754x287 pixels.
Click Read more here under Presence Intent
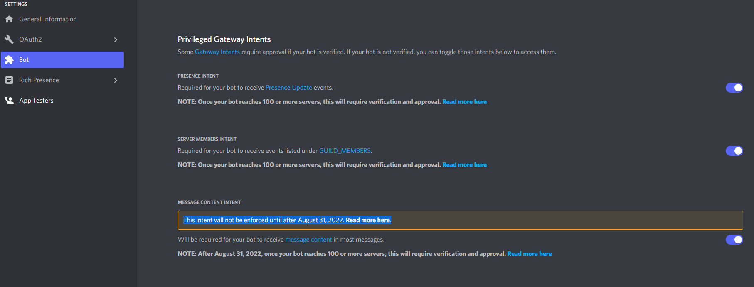point(464,102)
